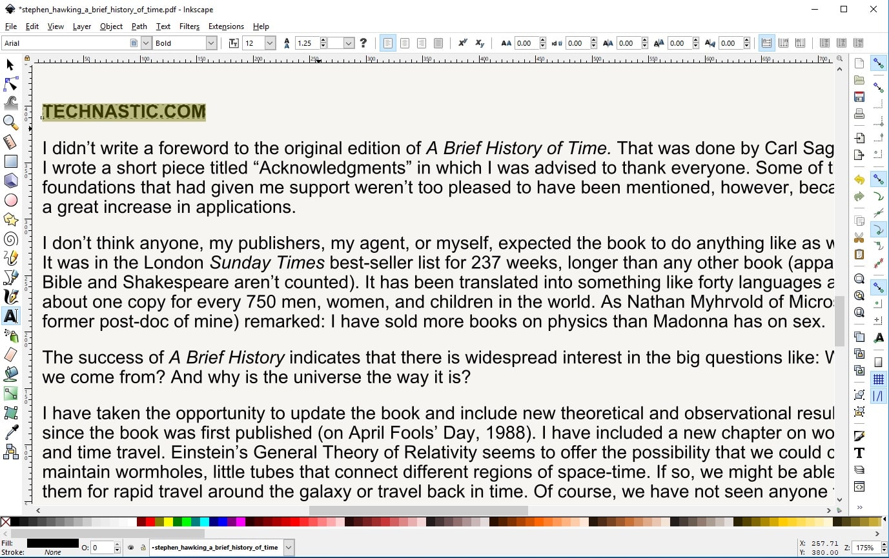The image size is (889, 558).
Task: Open the Object menu
Action: pyautogui.click(x=111, y=26)
